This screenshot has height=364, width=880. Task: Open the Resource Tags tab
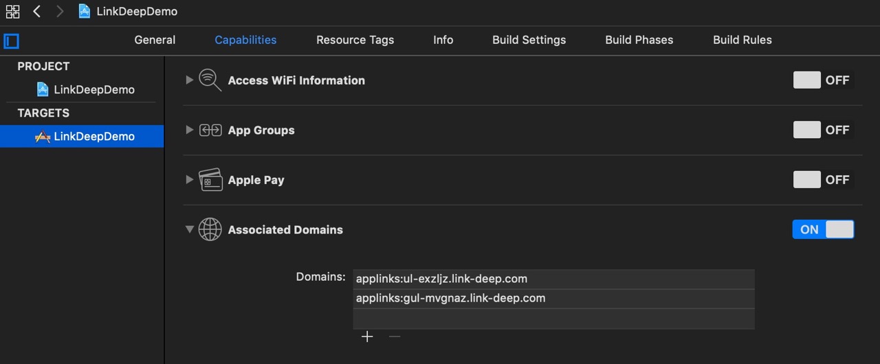[x=355, y=40]
